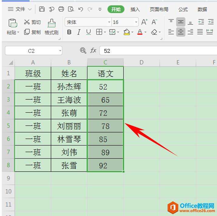Image resolution: width=217 pixels, height=216 pixels.
Task: Select column A header
Action: (x=33, y=62)
